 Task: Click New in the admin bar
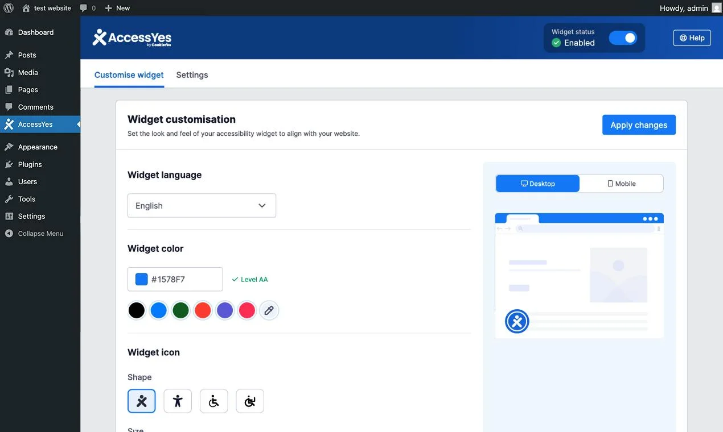point(123,8)
